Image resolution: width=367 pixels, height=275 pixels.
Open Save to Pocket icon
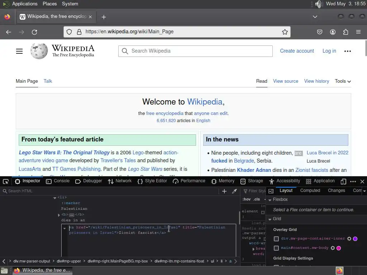coord(319,32)
